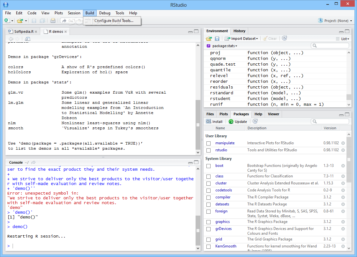Open the Build menu
Viewport: 357px width, 257px height.
pos(90,13)
